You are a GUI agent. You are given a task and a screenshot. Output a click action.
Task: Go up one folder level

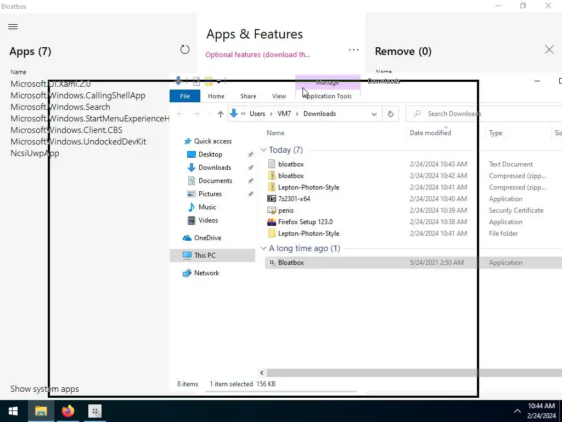(221, 114)
